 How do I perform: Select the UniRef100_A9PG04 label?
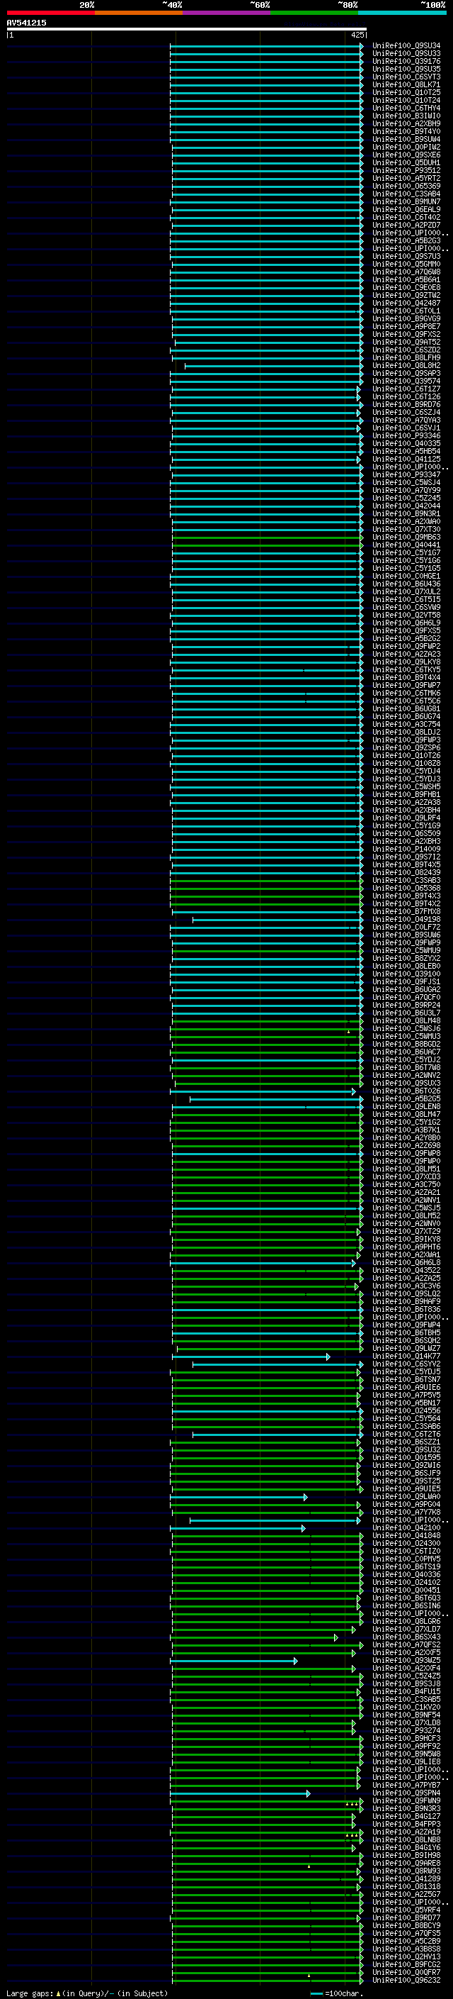click(406, 1504)
